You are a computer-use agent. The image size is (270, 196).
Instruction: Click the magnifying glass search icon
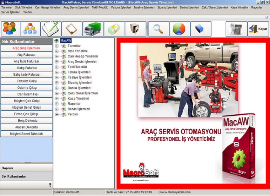[x=158, y=29]
